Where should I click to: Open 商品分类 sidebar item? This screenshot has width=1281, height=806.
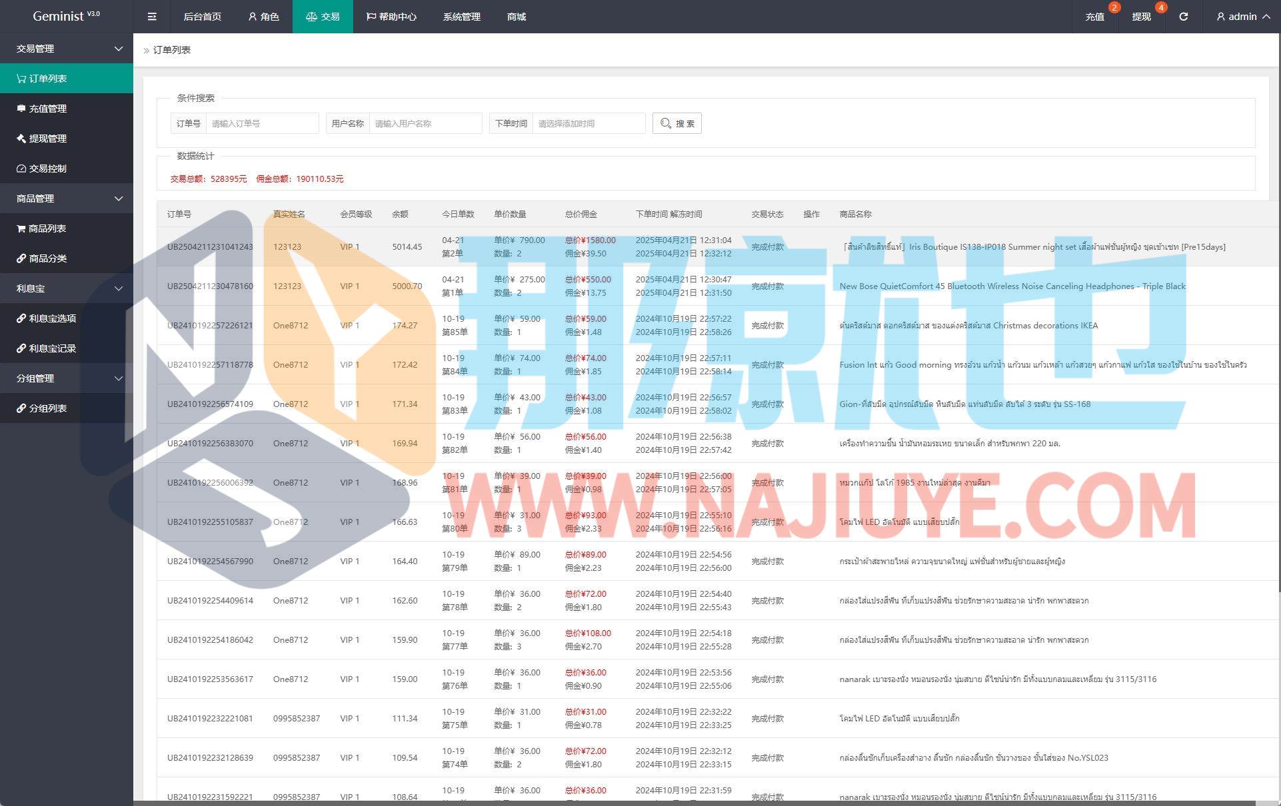click(47, 258)
